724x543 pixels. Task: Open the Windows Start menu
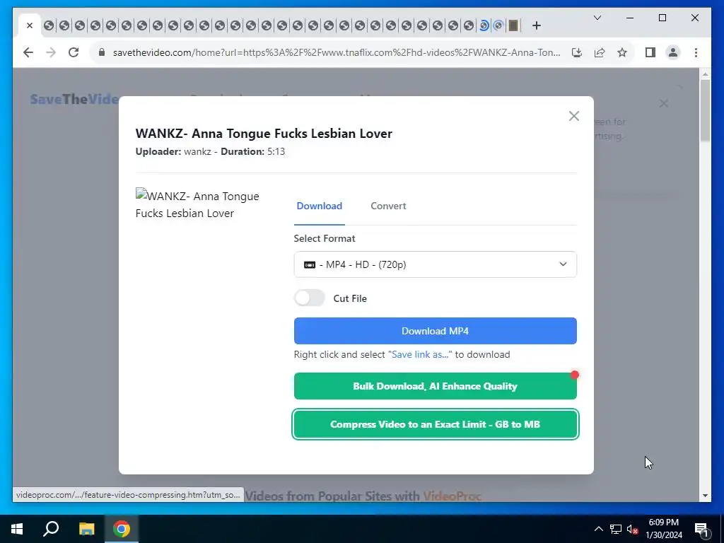click(x=17, y=529)
